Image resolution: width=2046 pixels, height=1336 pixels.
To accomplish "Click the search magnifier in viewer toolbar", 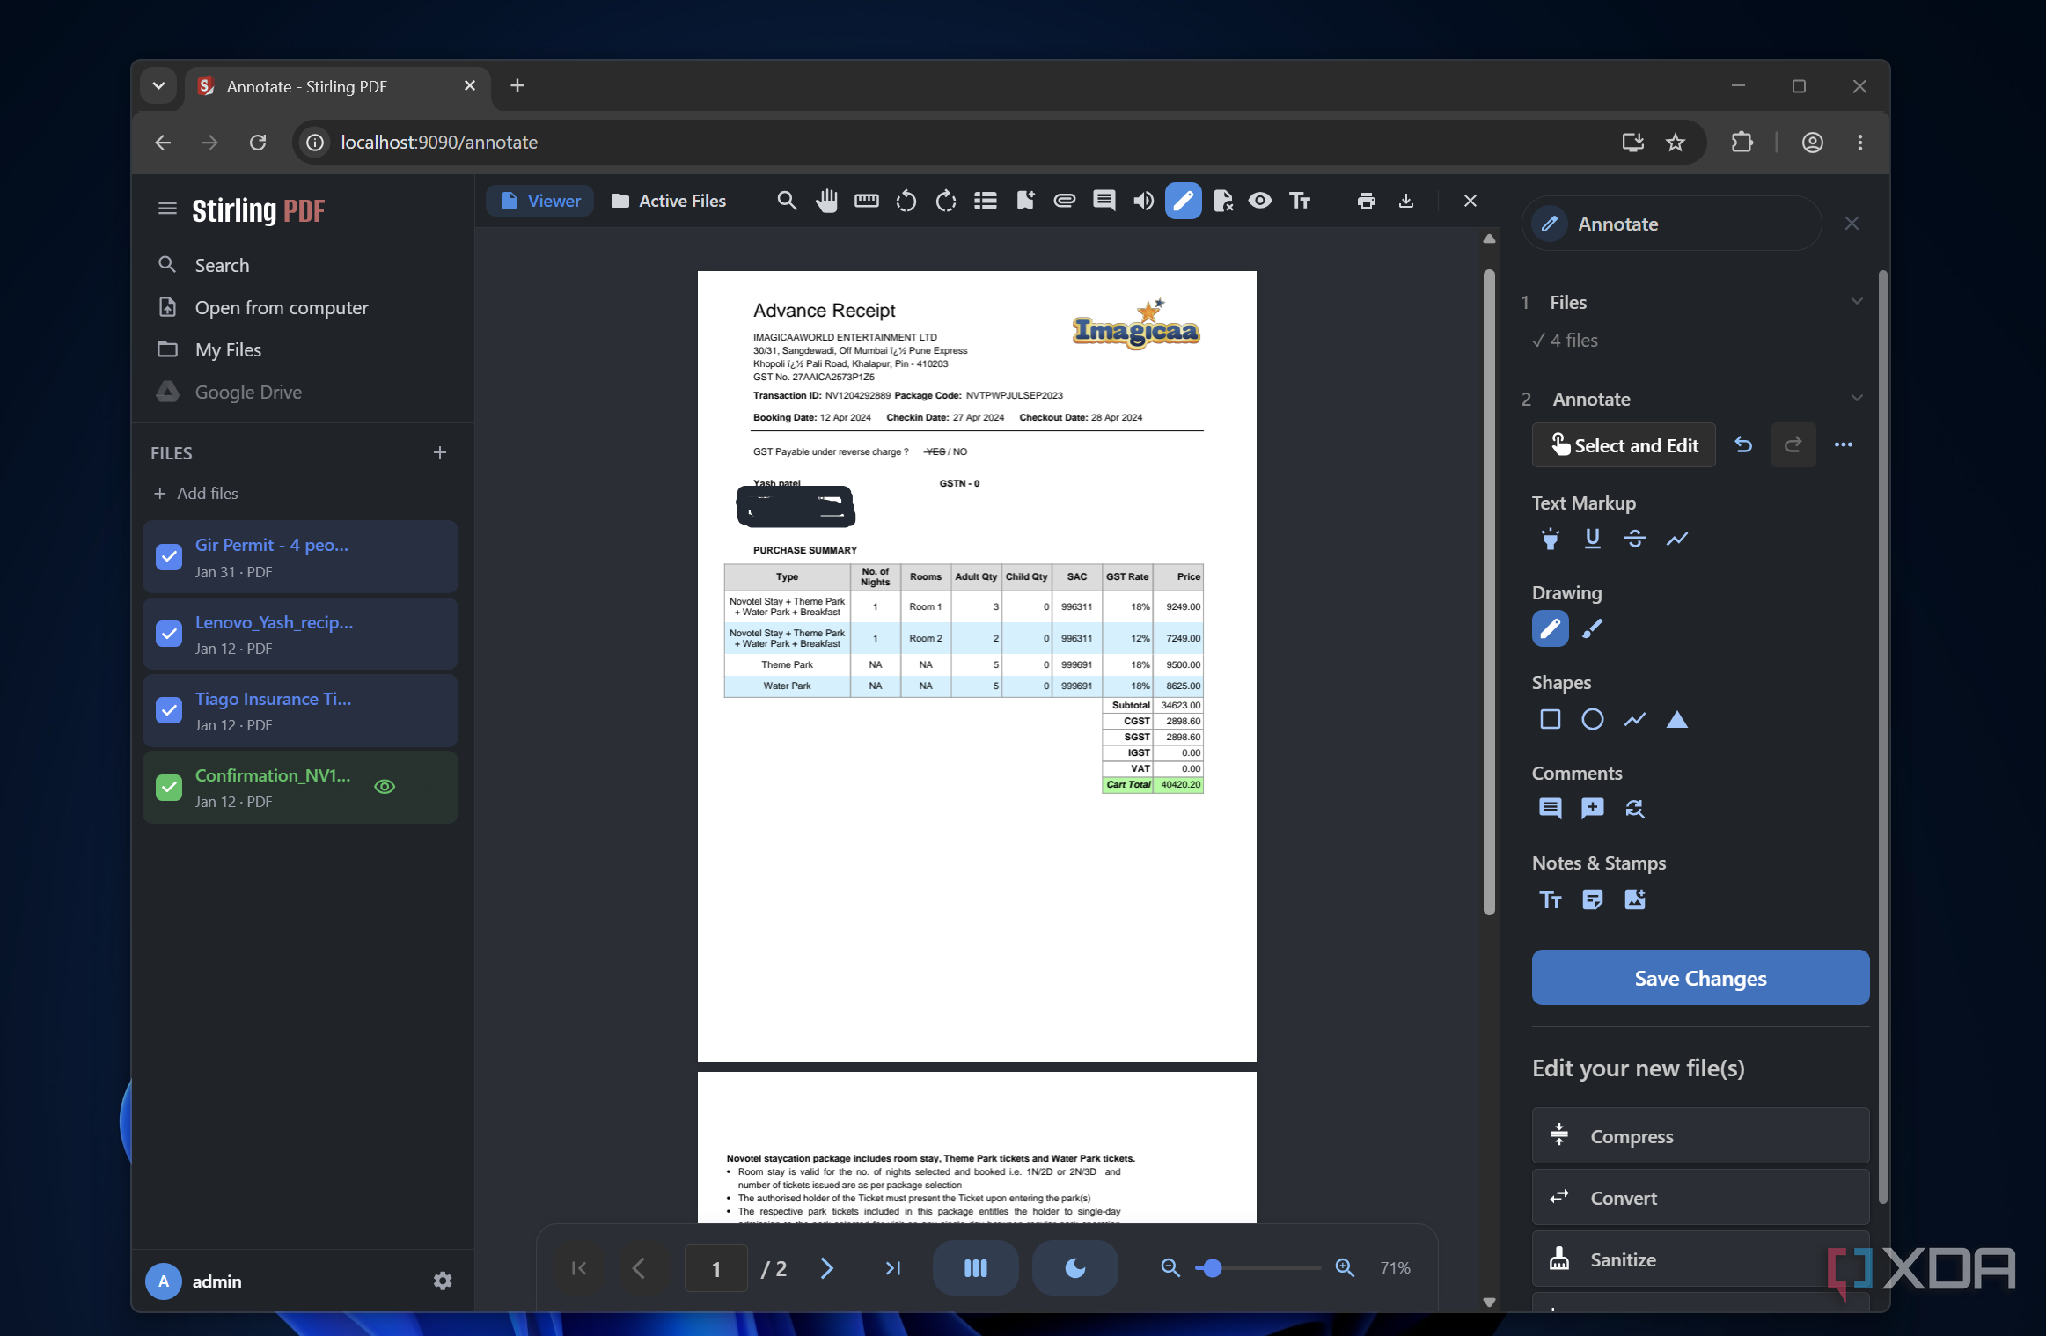I will pos(787,201).
